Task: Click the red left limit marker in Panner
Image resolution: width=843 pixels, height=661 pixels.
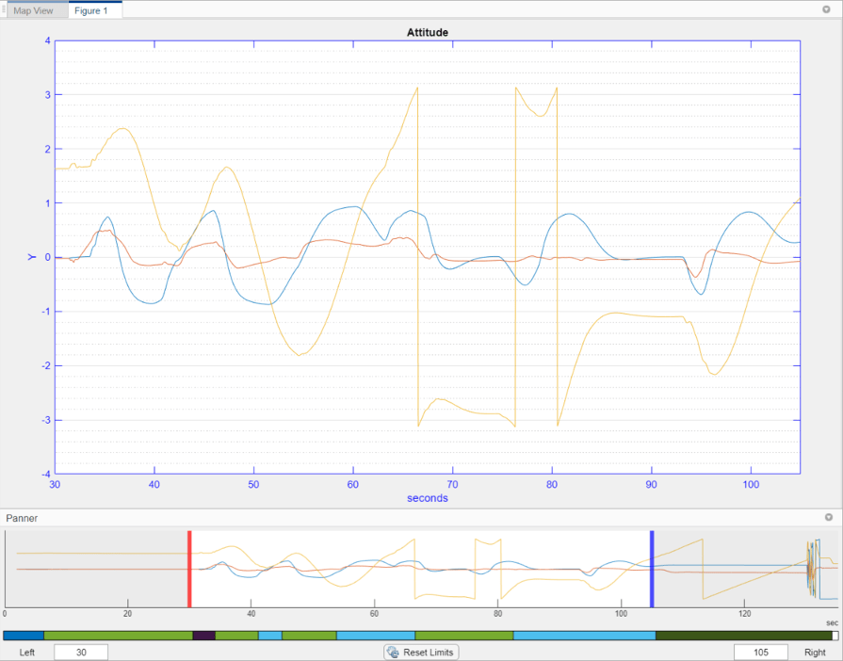Action: point(189,569)
